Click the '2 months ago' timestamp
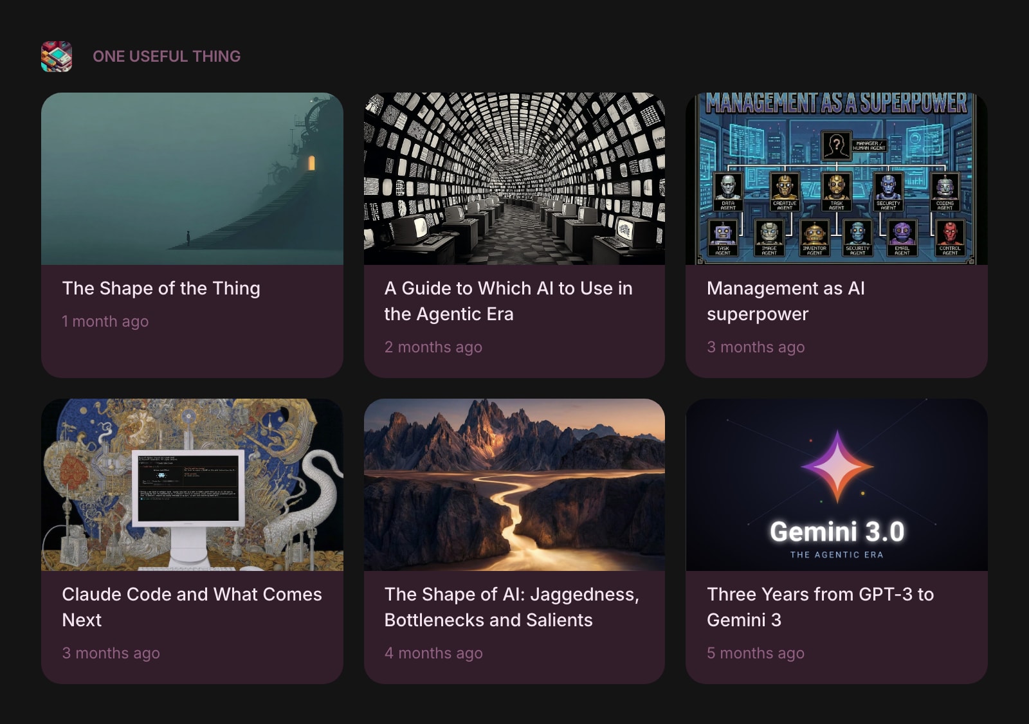1029x724 pixels. [433, 347]
